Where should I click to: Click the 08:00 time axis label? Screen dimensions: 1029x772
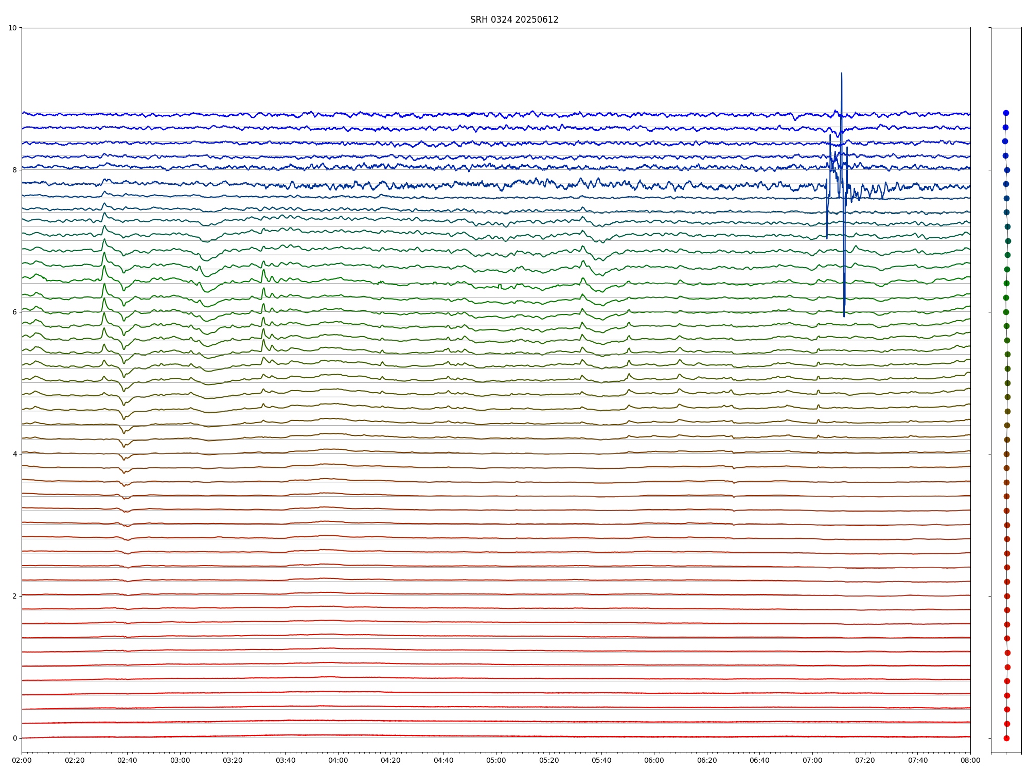pos(970,760)
